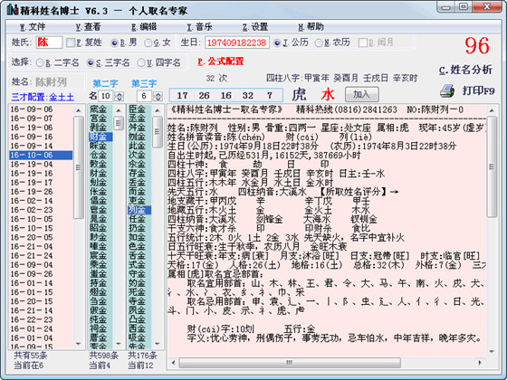The height and width of the screenshot is (380, 507).
Task: Click the 三才配置:金土土 label
Action: [43, 97]
